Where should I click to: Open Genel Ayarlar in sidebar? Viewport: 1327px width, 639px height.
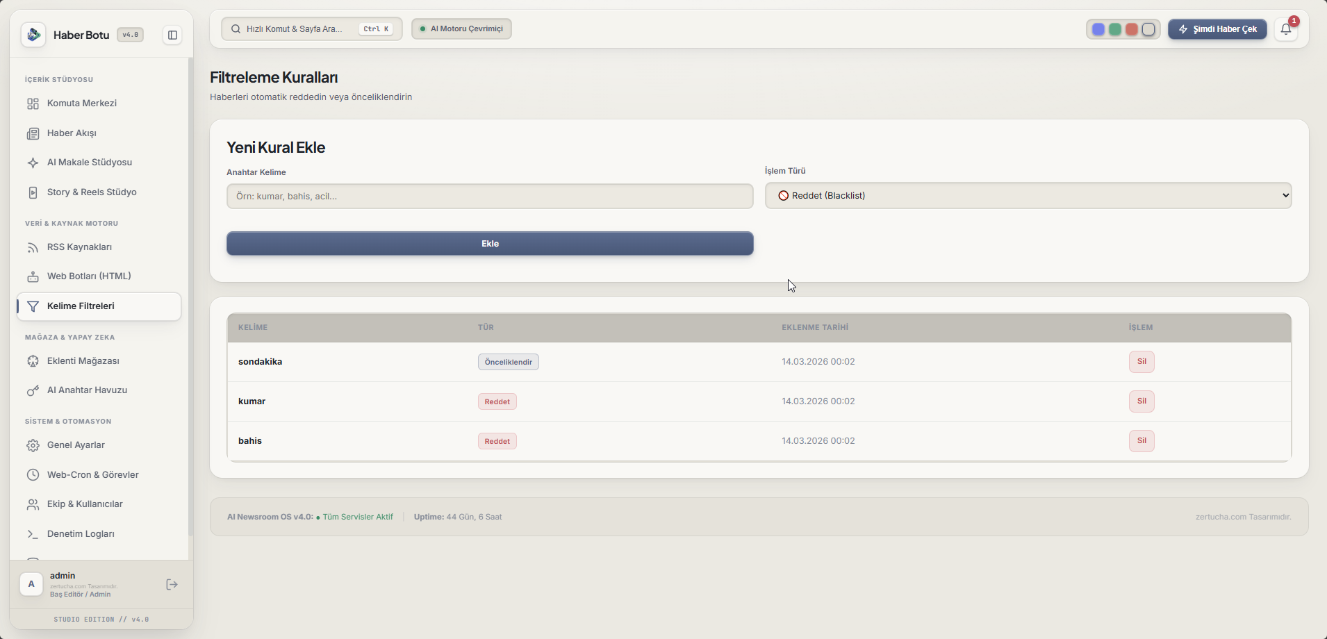(99, 445)
